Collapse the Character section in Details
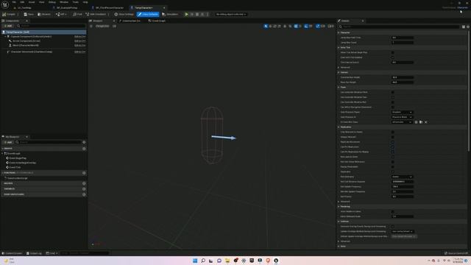The image size is (471, 265). click(x=339, y=32)
